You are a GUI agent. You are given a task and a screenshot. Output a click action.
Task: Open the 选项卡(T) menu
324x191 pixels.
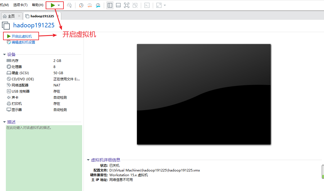(x=20, y=5)
